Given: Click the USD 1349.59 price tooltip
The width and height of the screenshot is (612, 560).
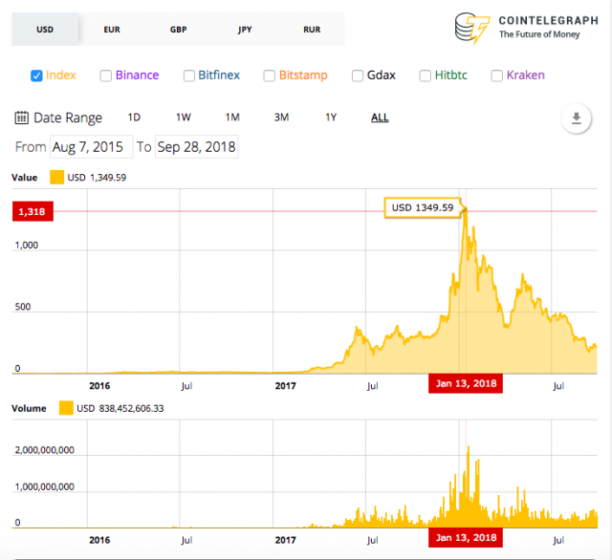Looking at the screenshot, I should pyautogui.click(x=423, y=207).
